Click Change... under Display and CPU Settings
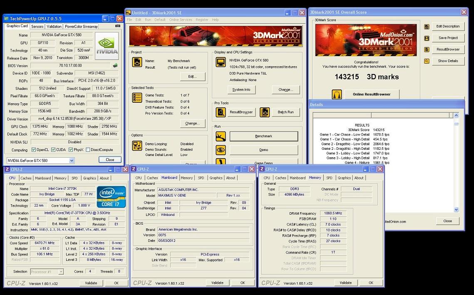This screenshot has width=474, height=295. [285, 90]
